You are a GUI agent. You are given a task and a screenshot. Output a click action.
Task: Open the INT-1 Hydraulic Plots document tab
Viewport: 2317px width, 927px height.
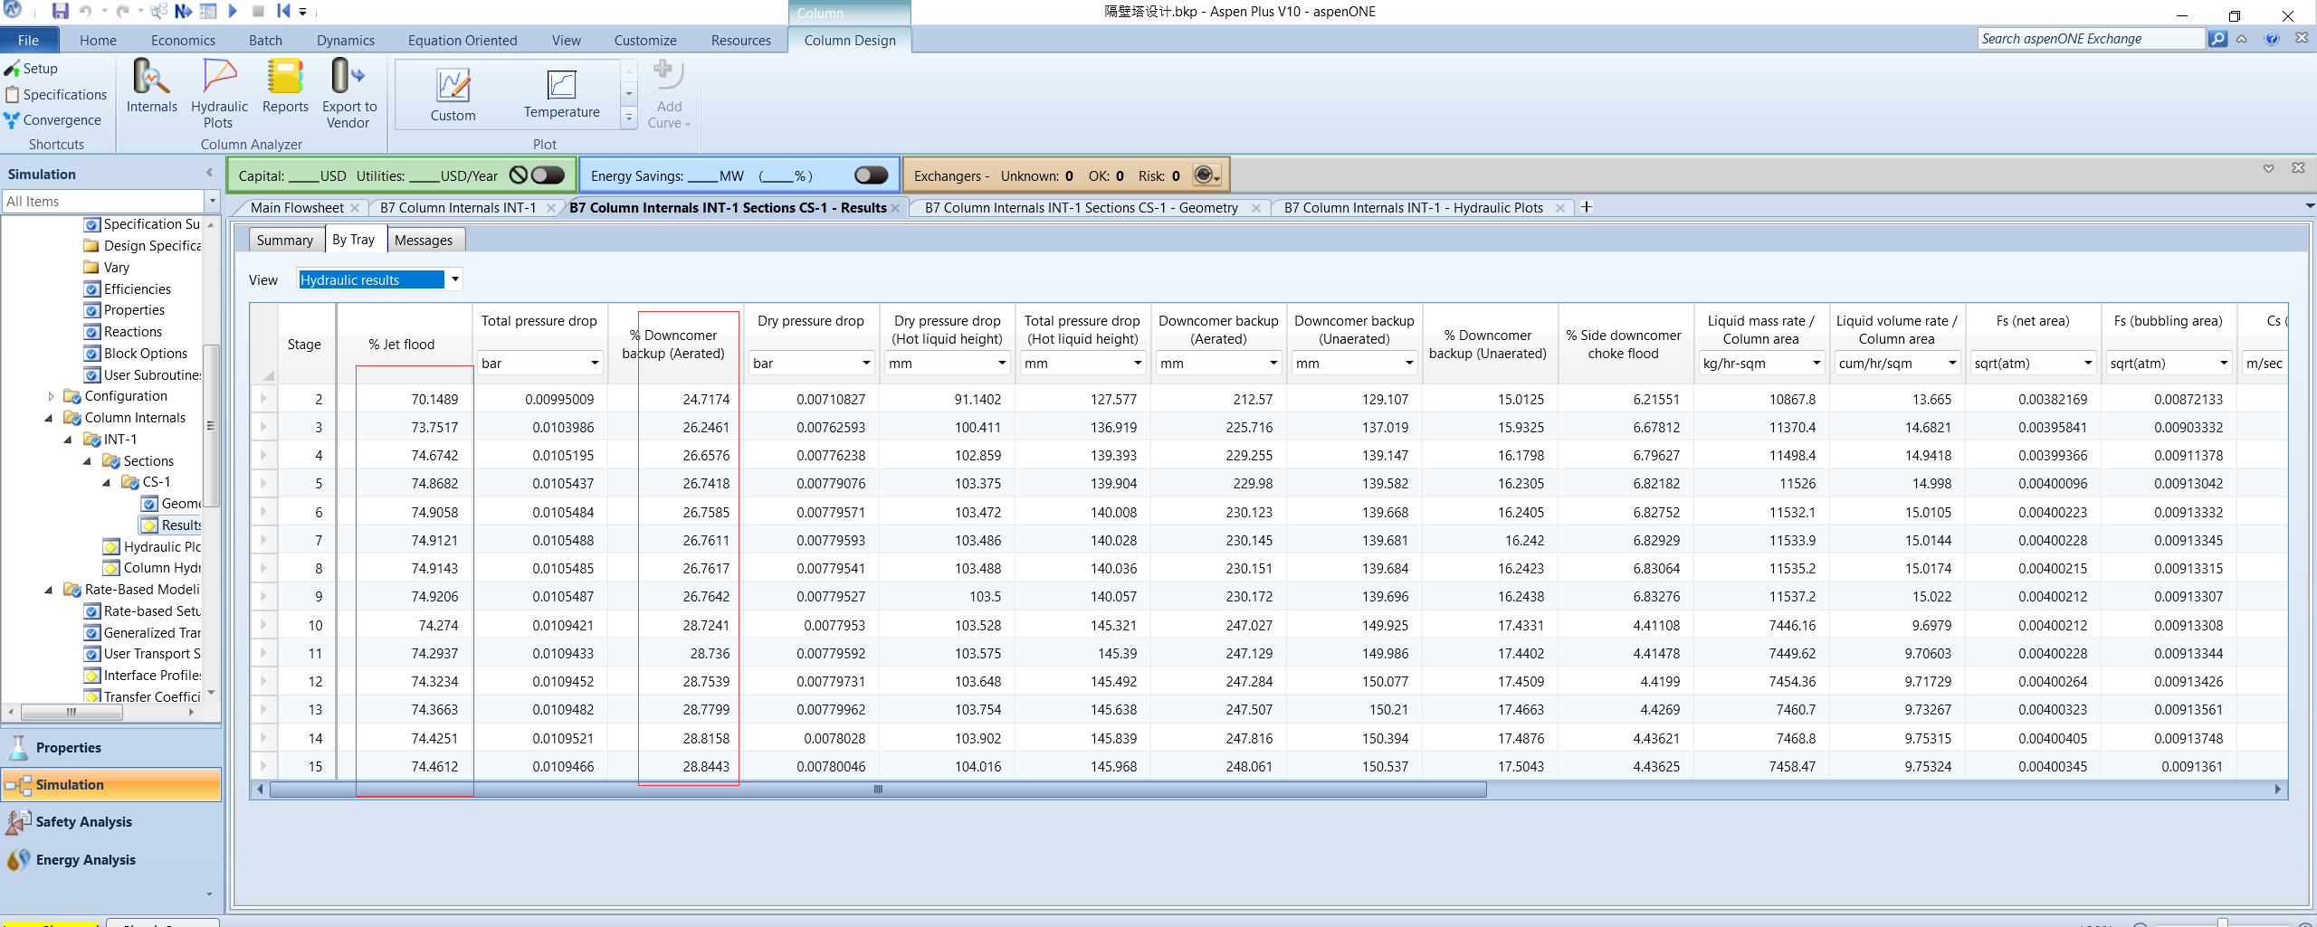pos(1413,208)
